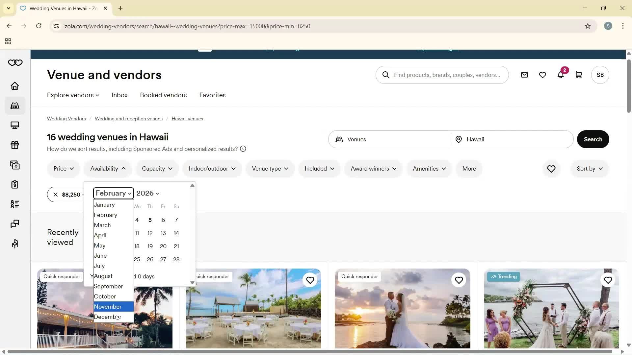Viewport: 632px width, 355px height.
Task: Save the Trending venue using its heart icon
Action: point(608,280)
